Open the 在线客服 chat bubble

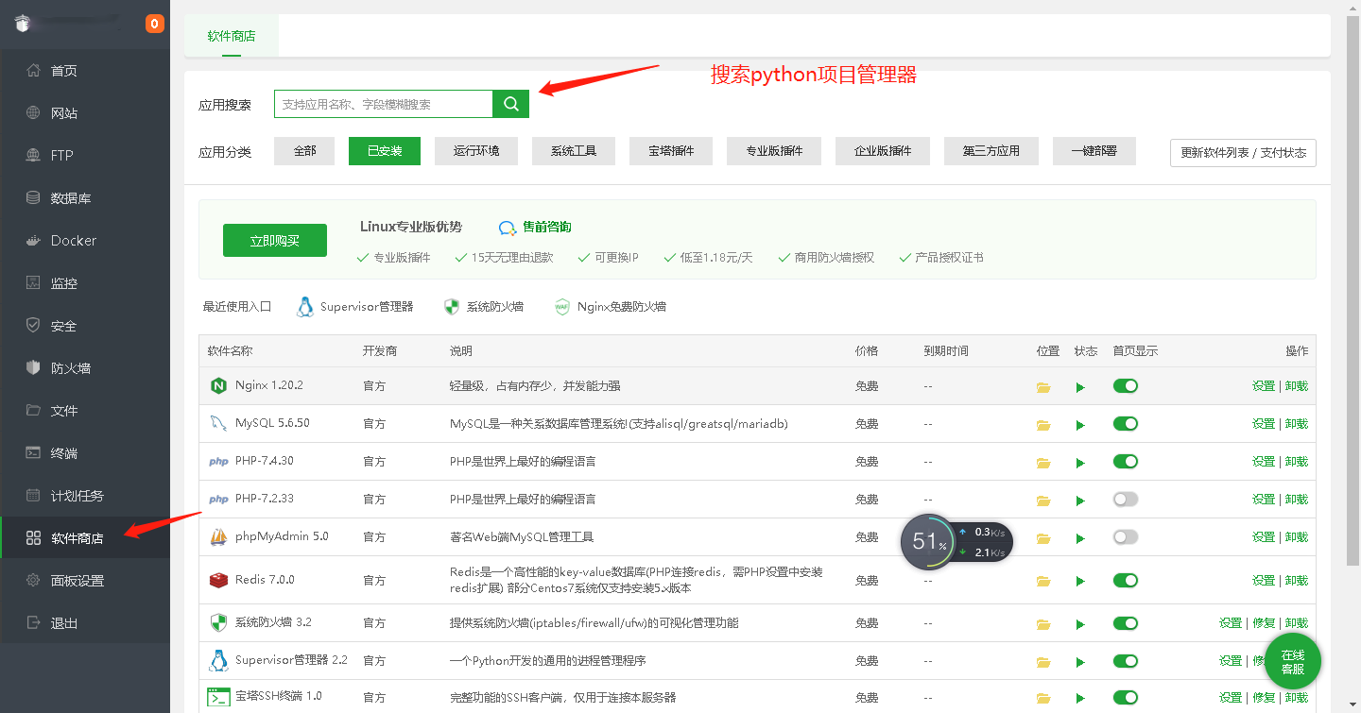point(1292,661)
